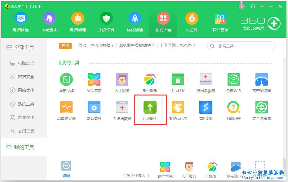The image size is (288, 182).
Task: Open 主页防护 homepage protection
Action: pyautogui.click(x=178, y=81)
